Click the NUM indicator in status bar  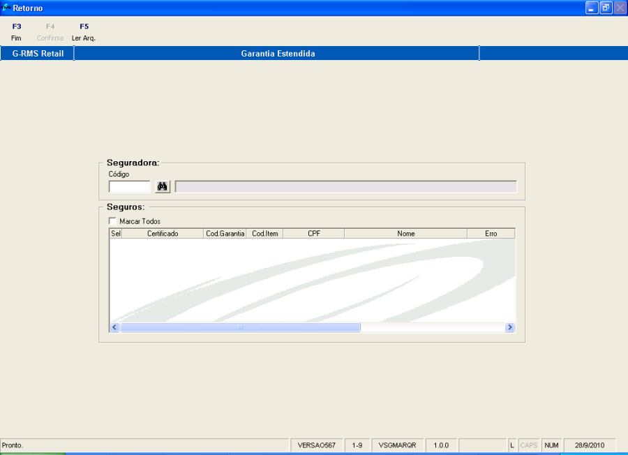pos(551,445)
